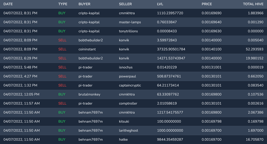Click buyer behnam7697m in kitsuki row
The width and height of the screenshot is (267, 144).
coord(91,121)
